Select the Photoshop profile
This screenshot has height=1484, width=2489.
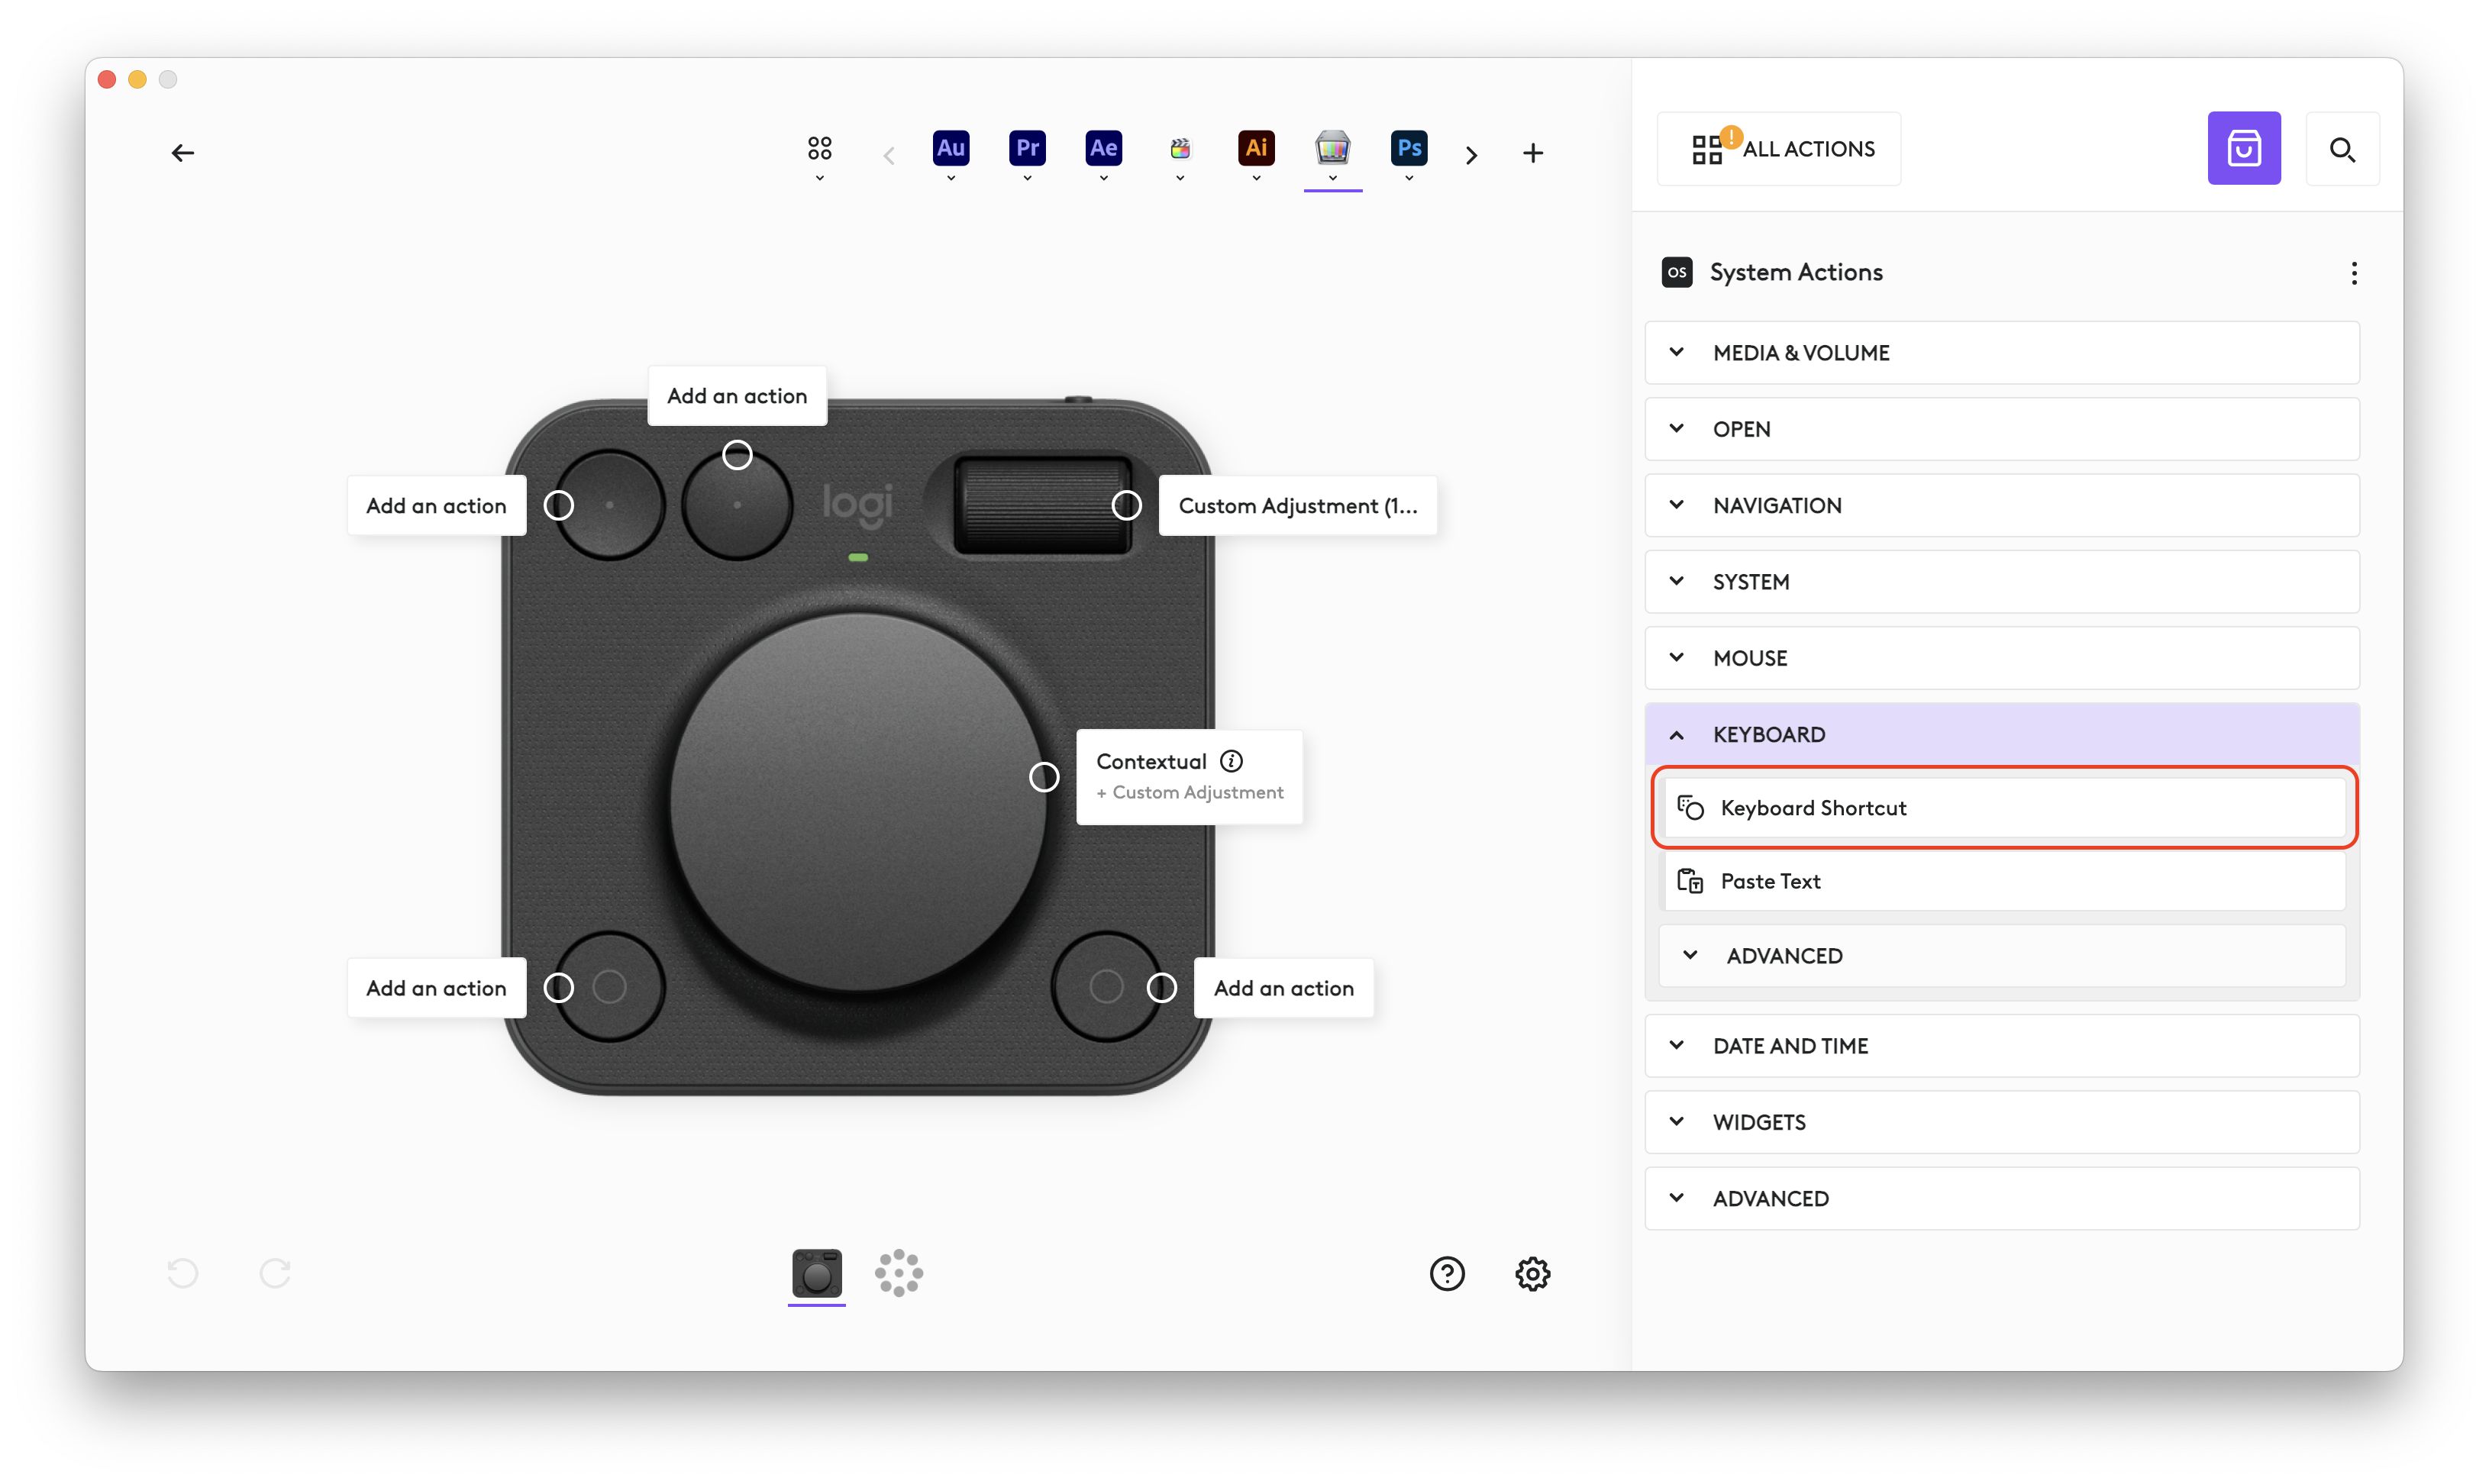point(1409,148)
